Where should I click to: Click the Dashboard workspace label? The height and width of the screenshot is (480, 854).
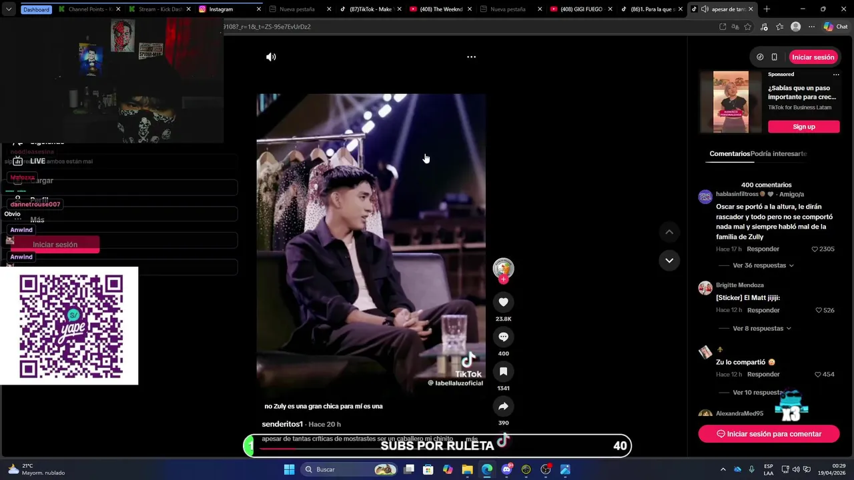tap(36, 9)
